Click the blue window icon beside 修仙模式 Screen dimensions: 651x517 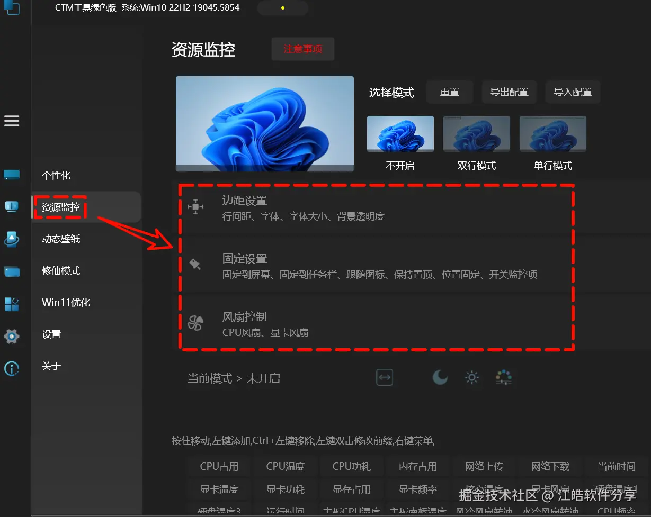click(12, 271)
